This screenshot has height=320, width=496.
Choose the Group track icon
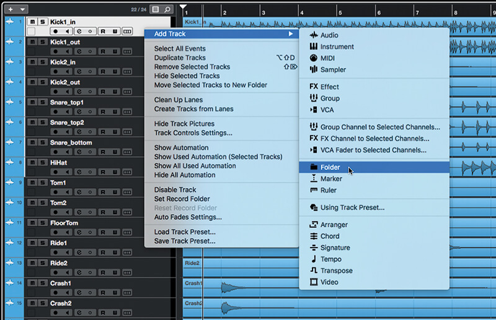click(x=314, y=98)
